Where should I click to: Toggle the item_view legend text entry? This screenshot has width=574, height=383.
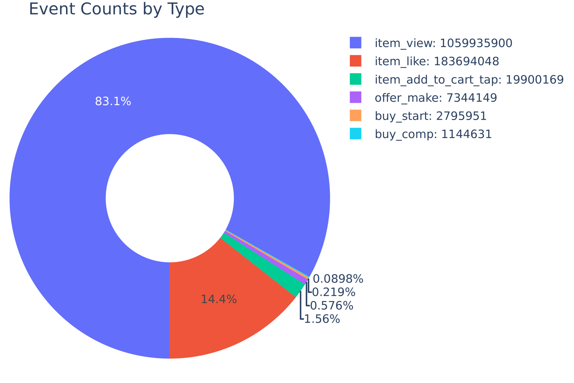(443, 43)
